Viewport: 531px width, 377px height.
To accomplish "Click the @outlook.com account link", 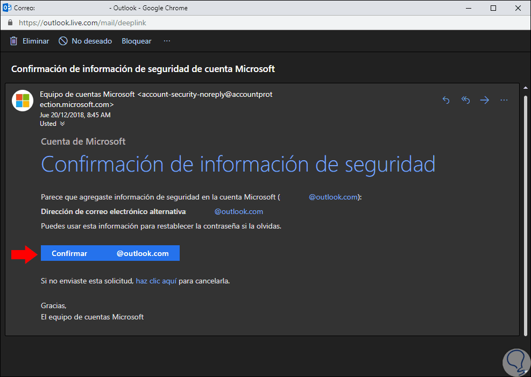I will click(333, 197).
